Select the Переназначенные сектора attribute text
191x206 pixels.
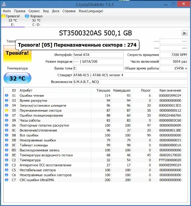coord(40,110)
